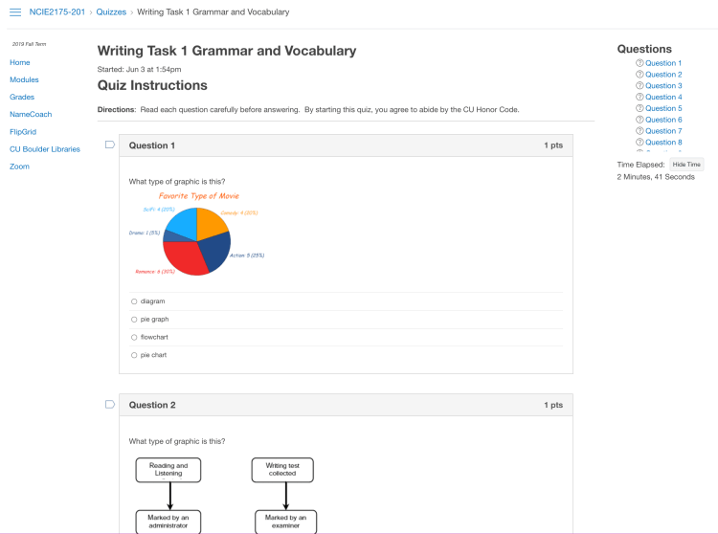The width and height of the screenshot is (718, 534).
Task: Click the question mark icon beside Question 1
Action: pyautogui.click(x=639, y=63)
